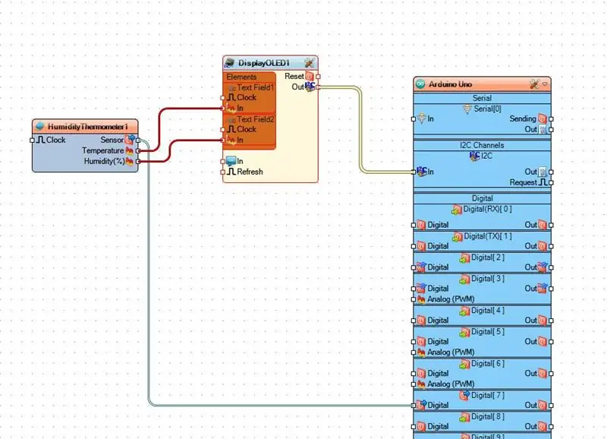Image resolution: width=607 pixels, height=439 pixels.
Task: Click the Digital[ 6 ] channel label
Action: pos(488,364)
